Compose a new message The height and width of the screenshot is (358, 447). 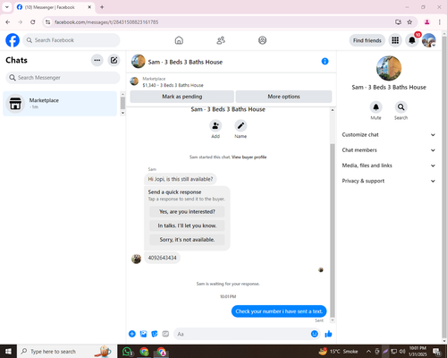pos(114,60)
